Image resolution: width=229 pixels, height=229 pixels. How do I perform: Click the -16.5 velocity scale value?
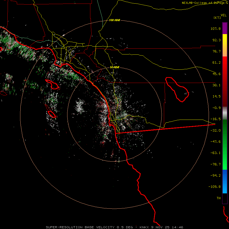216,119
